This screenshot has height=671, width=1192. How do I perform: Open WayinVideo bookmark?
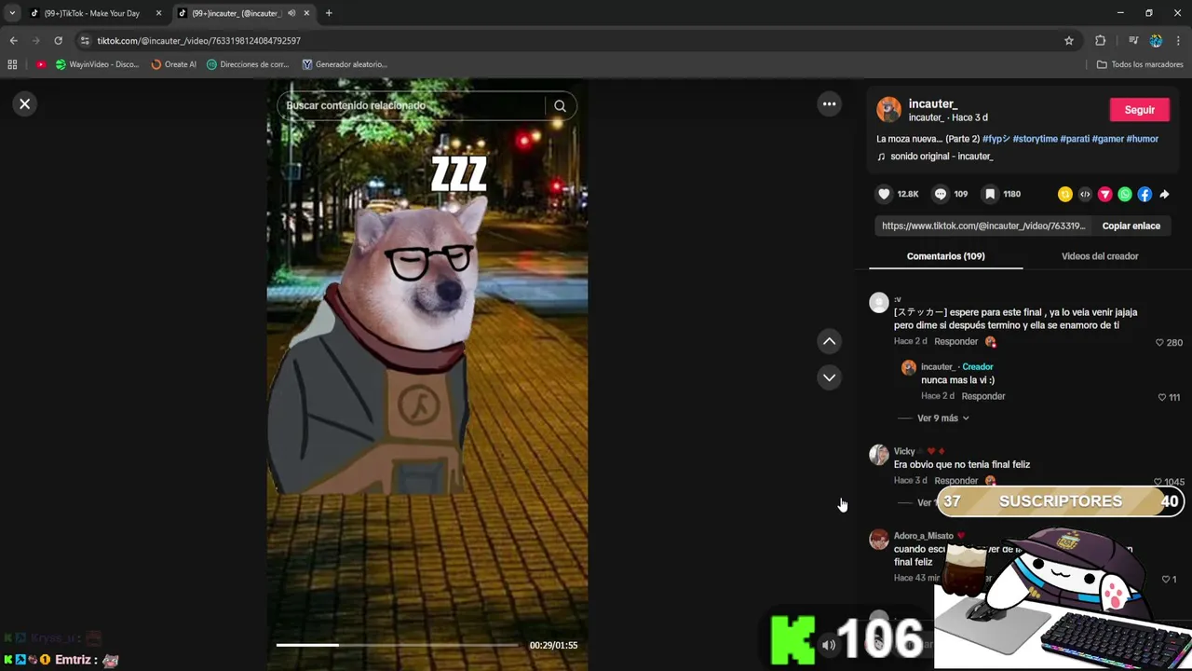(97, 64)
